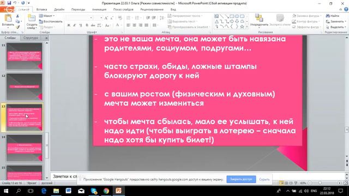Open the character spacing AV dropdown
Image resolution: width=349 pixels, height=196 pixels.
[x=99, y=26]
